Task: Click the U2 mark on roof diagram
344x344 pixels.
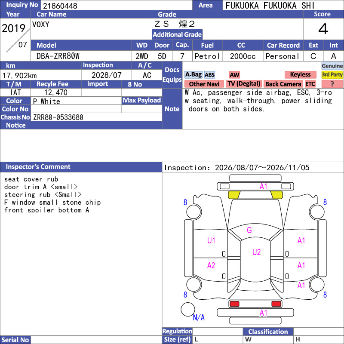Action: (x=256, y=252)
